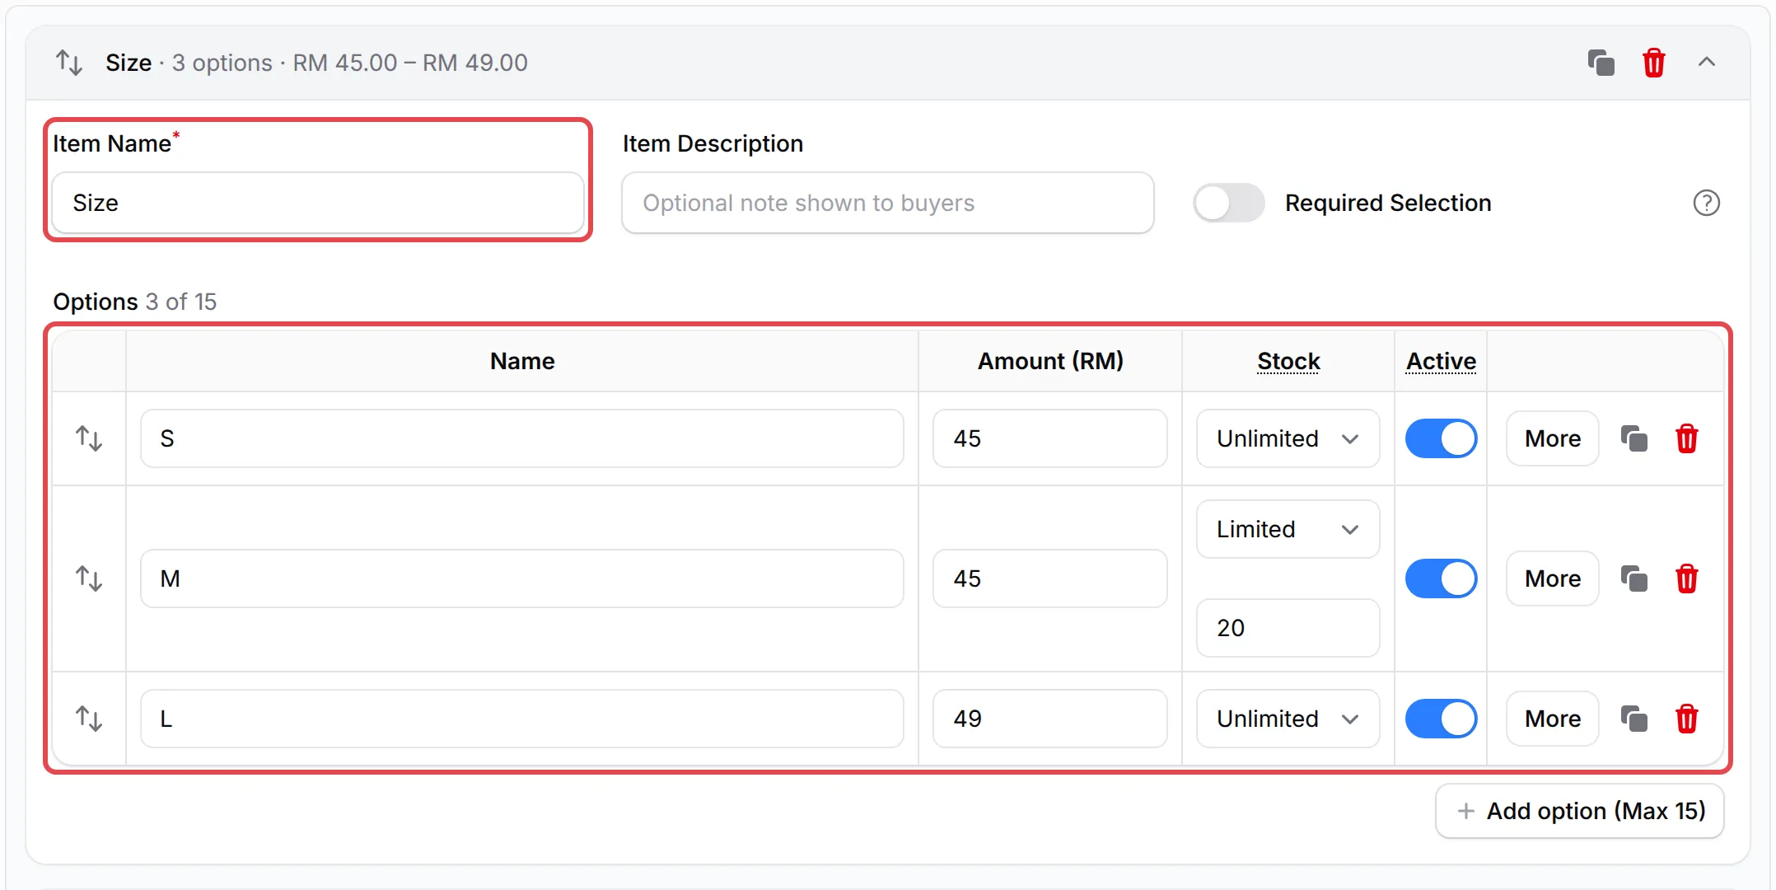The height and width of the screenshot is (890, 1776).
Task: Collapse the Size section chevron
Action: point(1707,62)
